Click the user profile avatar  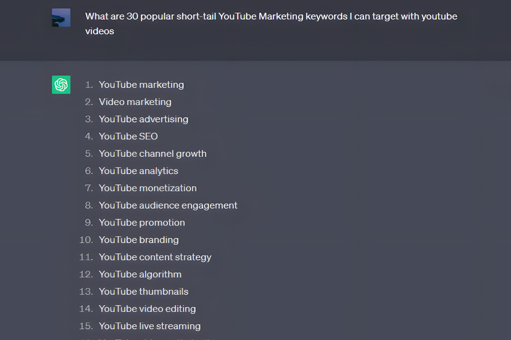(x=61, y=18)
